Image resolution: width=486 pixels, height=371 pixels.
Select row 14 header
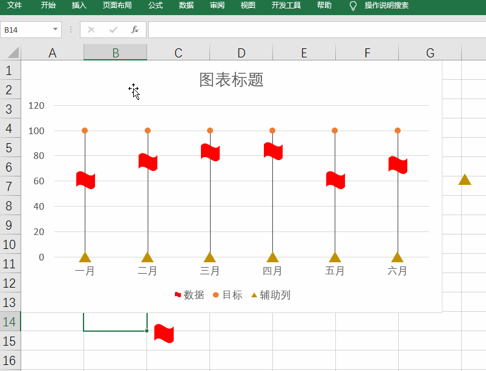9,322
